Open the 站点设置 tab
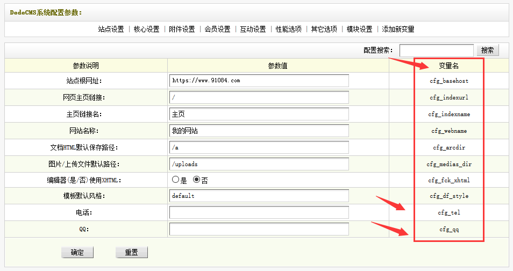 [111, 29]
